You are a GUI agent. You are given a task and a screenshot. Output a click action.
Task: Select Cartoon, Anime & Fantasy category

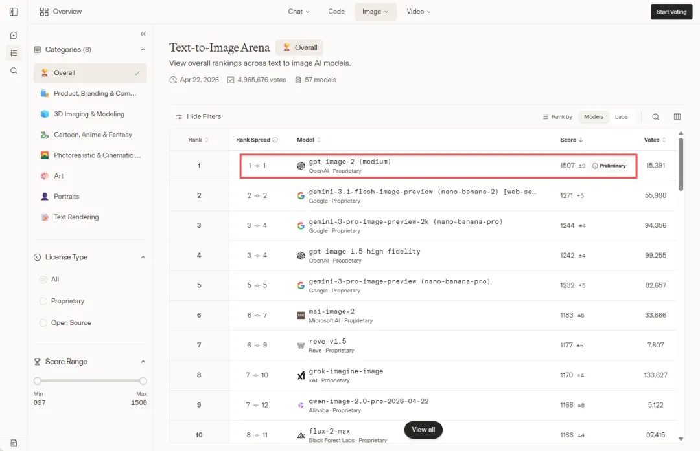[90, 135]
